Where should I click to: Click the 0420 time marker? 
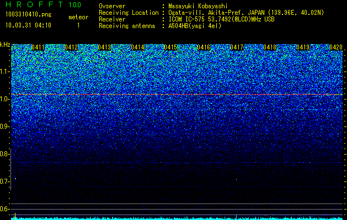(x=336, y=47)
